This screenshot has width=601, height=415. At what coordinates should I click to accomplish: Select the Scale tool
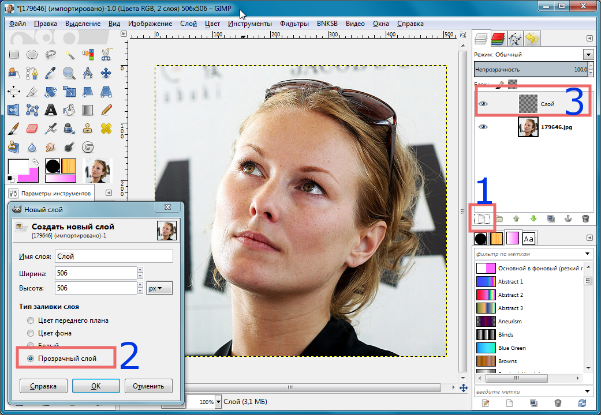(x=69, y=92)
